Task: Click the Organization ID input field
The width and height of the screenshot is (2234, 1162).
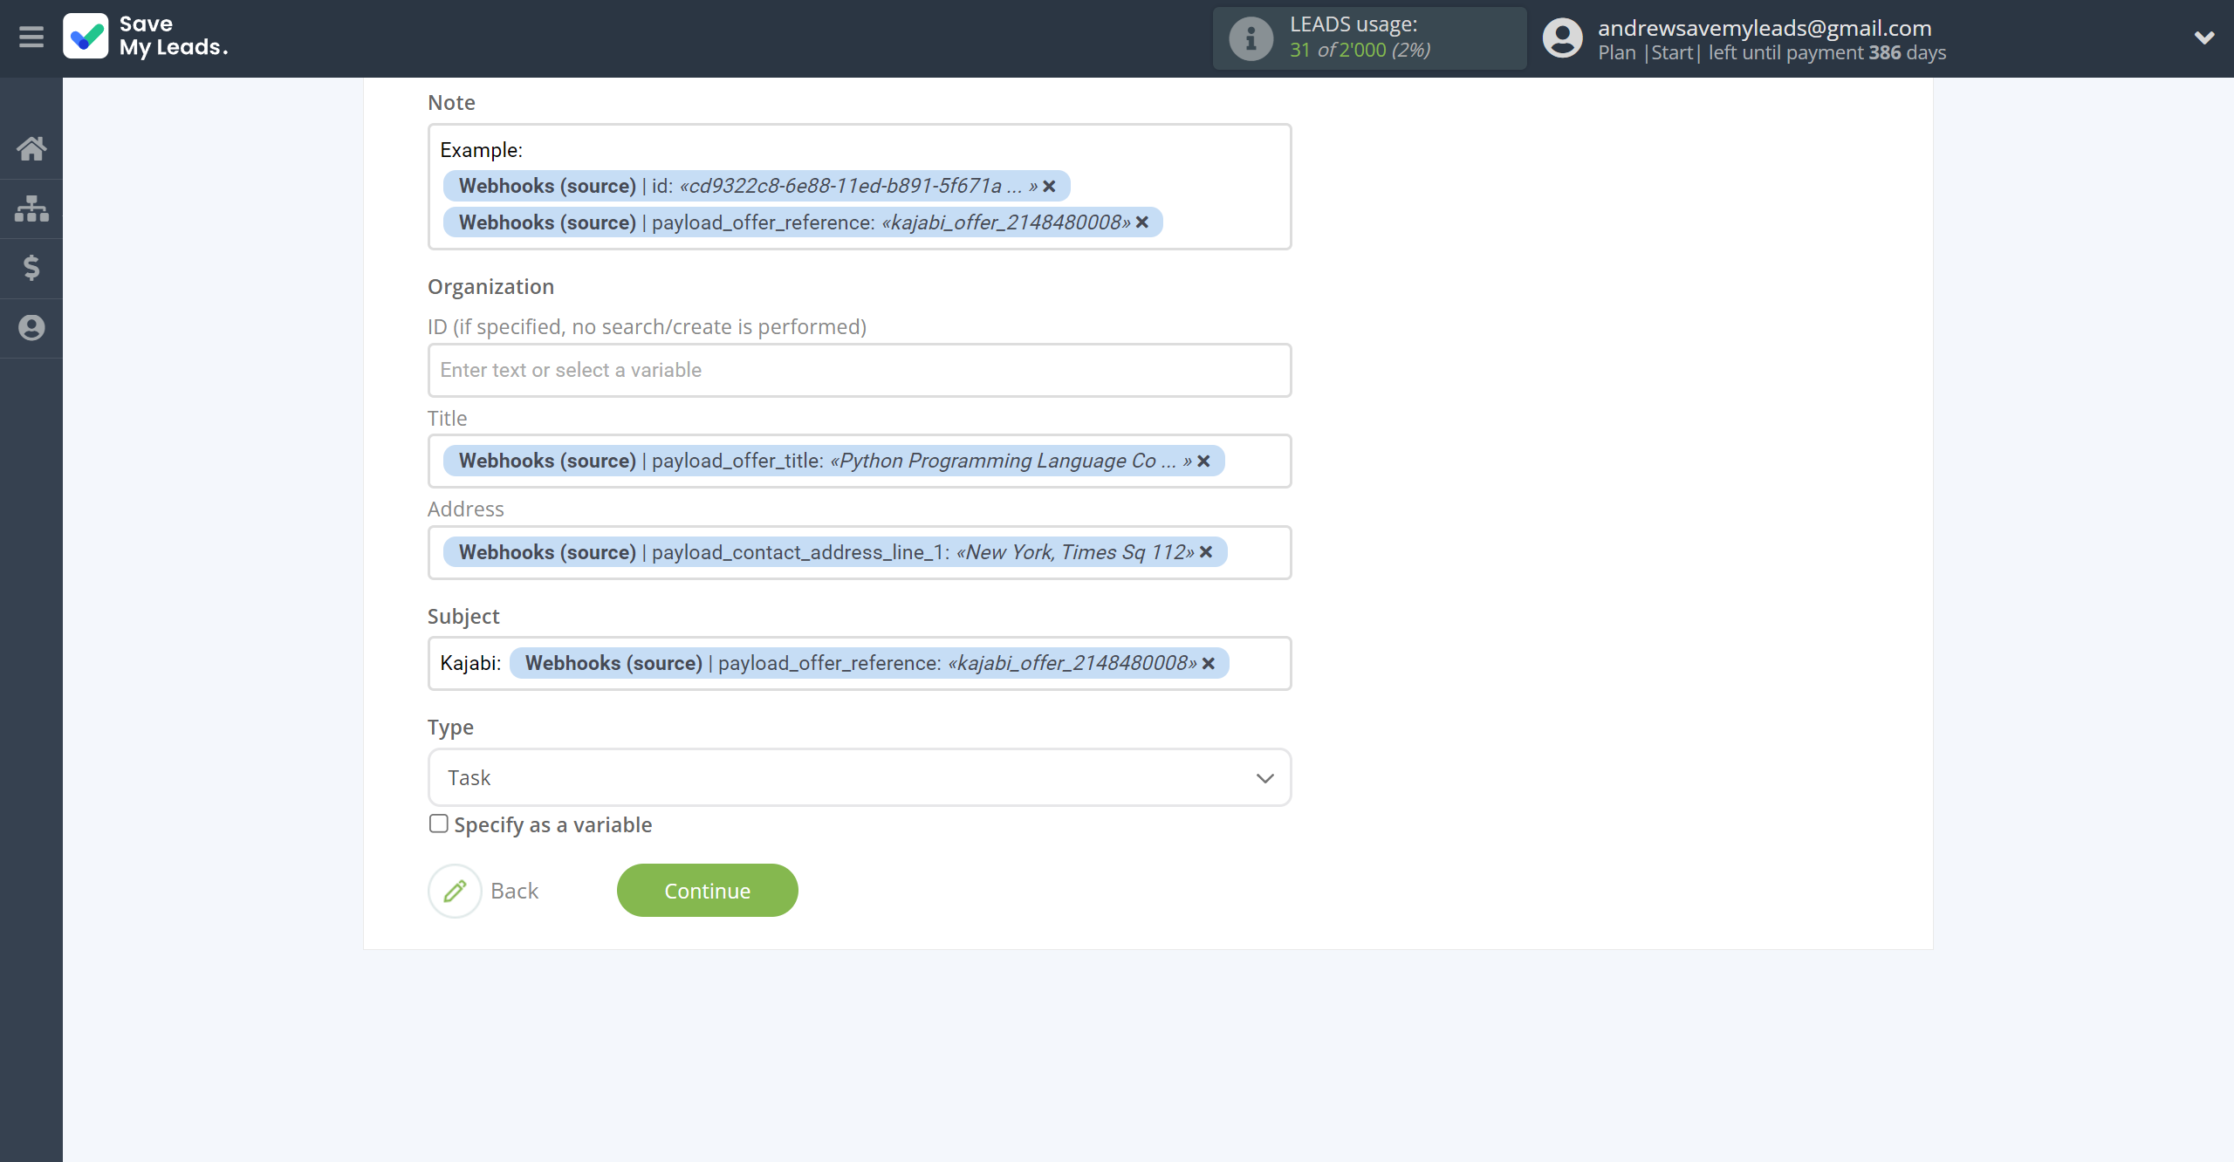Action: (860, 370)
